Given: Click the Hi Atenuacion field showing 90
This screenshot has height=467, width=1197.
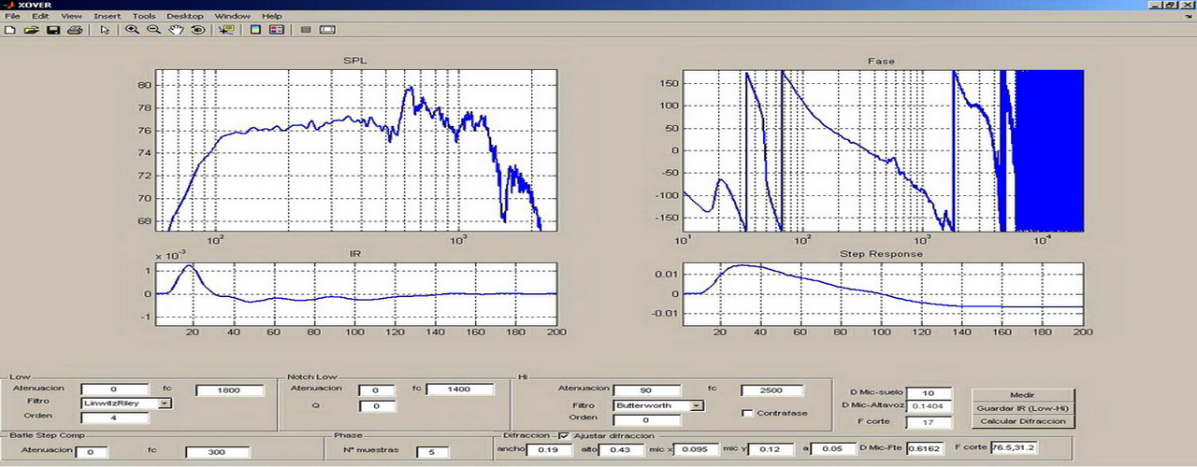Looking at the screenshot, I should point(647,390).
